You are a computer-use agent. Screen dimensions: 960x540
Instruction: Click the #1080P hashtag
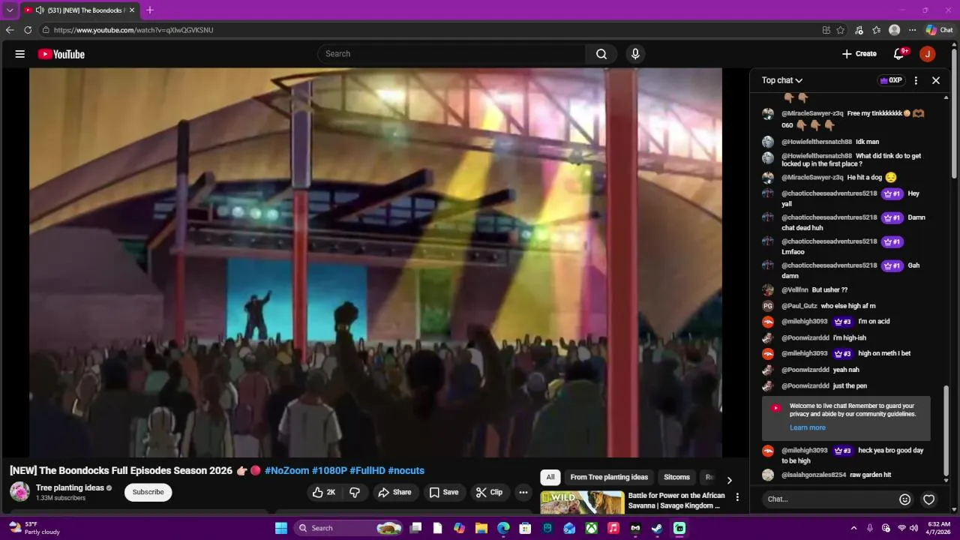point(329,470)
